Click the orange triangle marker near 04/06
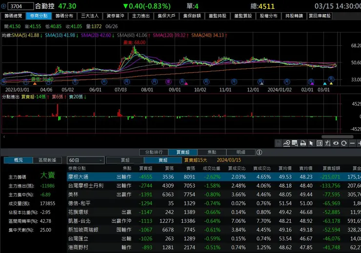 pos(35,84)
